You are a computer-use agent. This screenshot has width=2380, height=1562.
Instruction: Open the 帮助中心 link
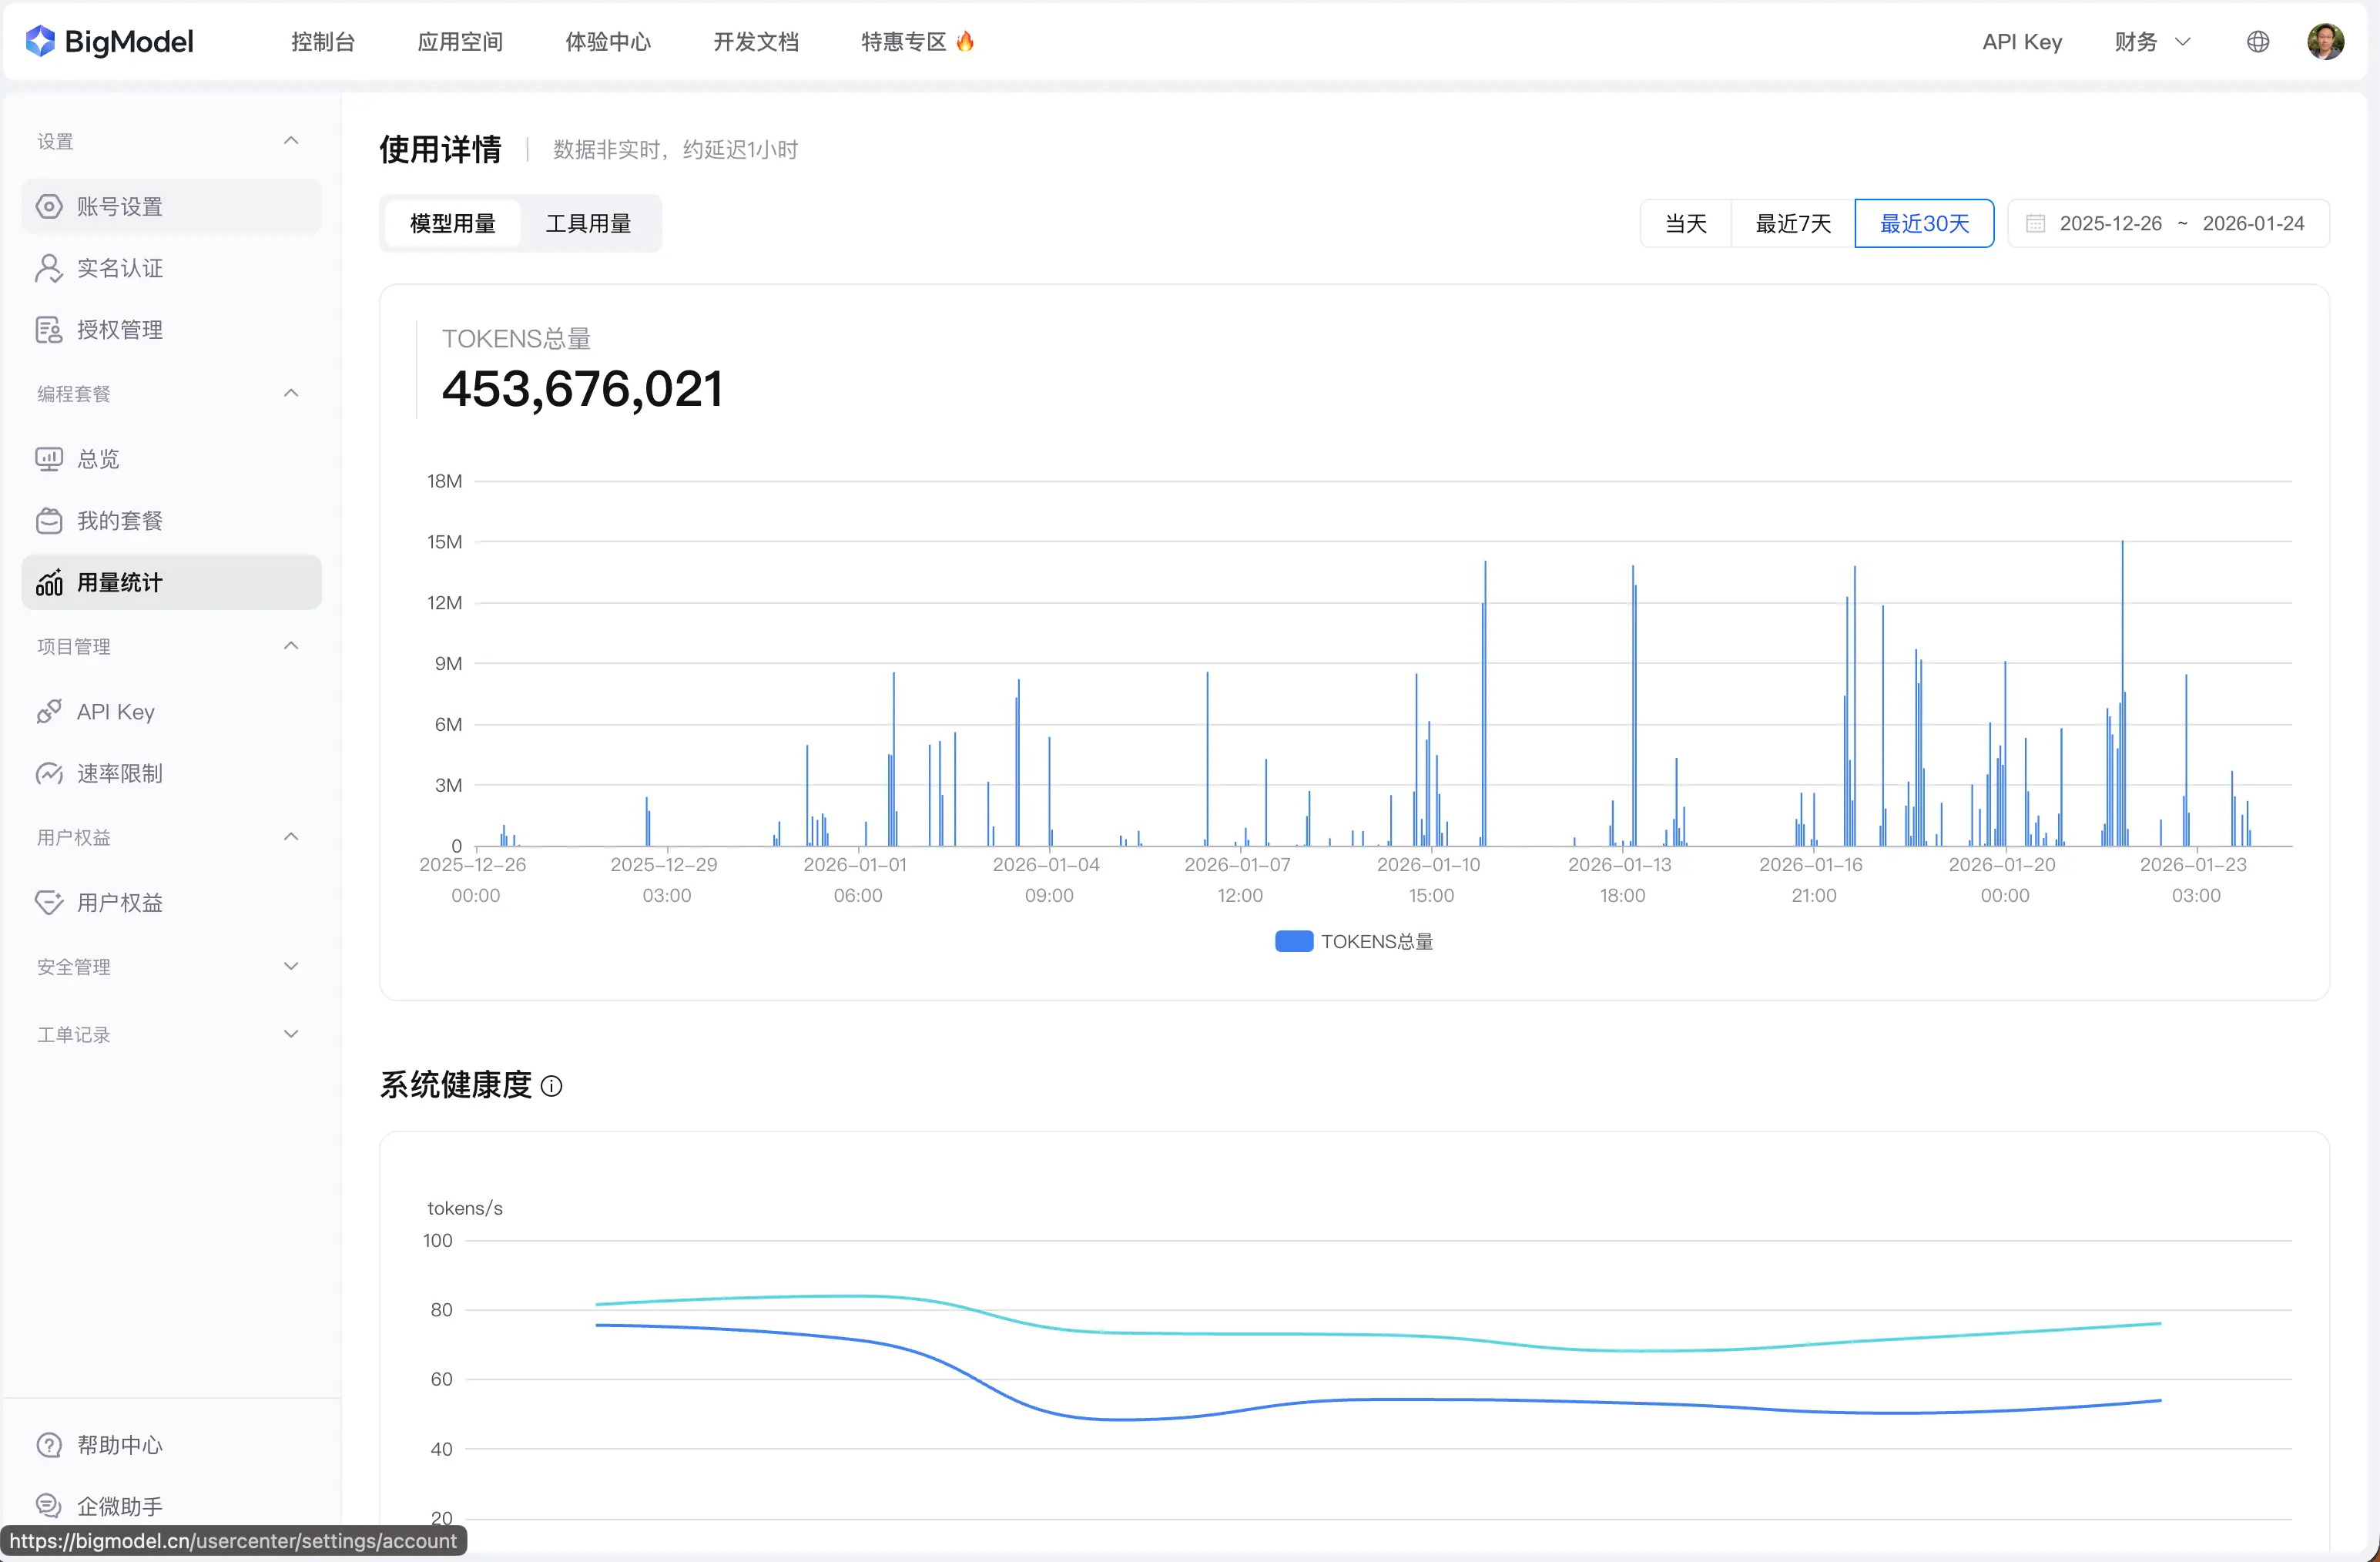click(120, 1444)
